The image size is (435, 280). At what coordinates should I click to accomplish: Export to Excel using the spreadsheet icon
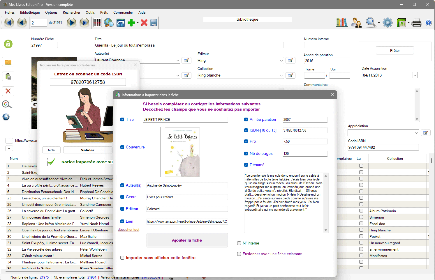click(x=401, y=22)
